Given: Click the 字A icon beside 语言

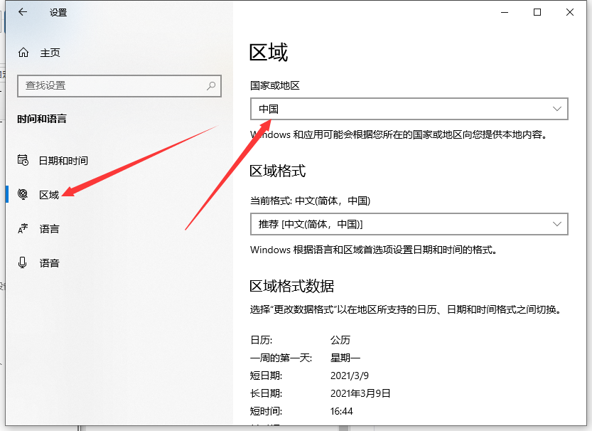Looking at the screenshot, I should 23,228.
